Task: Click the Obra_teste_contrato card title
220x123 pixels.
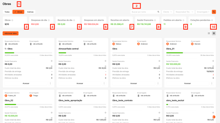Action: point(122,100)
